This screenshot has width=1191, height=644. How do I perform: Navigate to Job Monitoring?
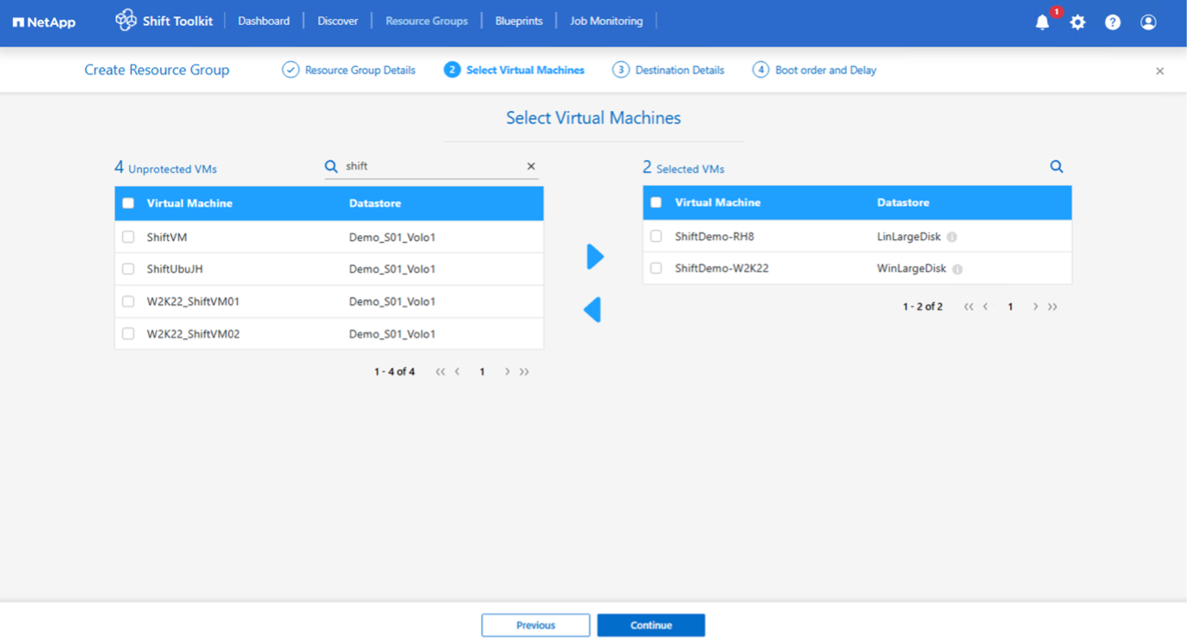(606, 21)
